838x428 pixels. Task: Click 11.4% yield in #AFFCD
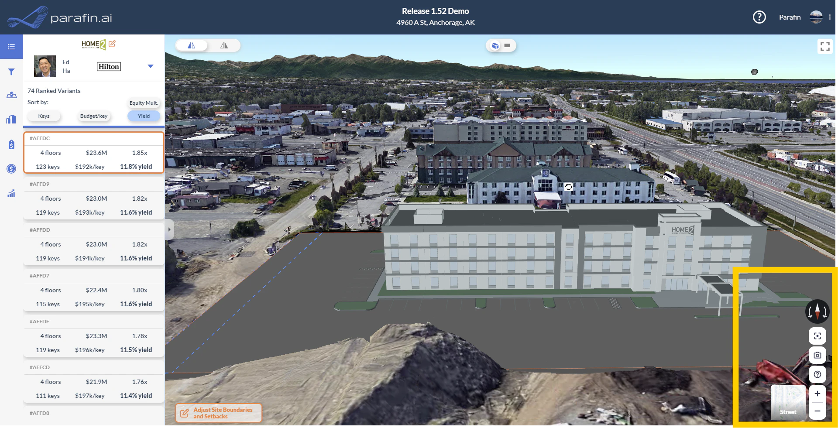click(136, 396)
